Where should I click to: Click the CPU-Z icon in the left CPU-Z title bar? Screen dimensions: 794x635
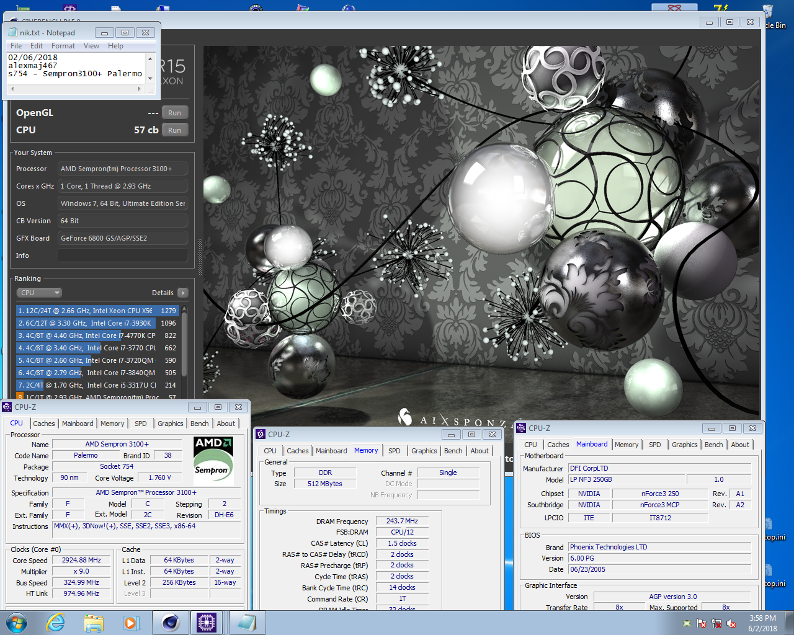(x=7, y=407)
